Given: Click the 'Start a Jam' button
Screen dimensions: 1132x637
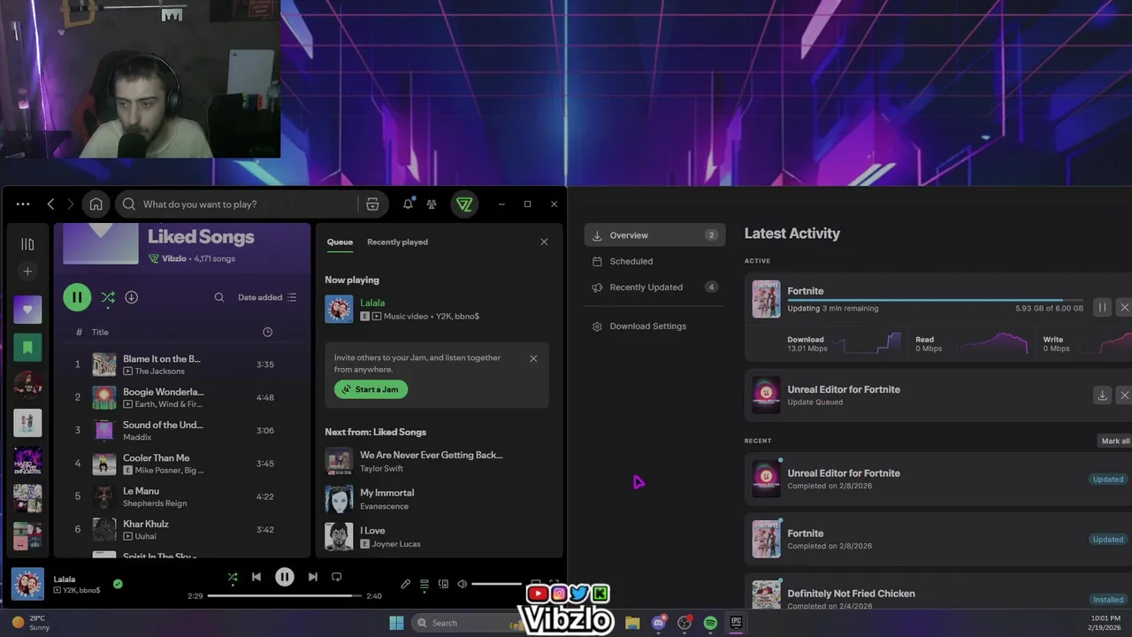Looking at the screenshot, I should click(x=371, y=389).
